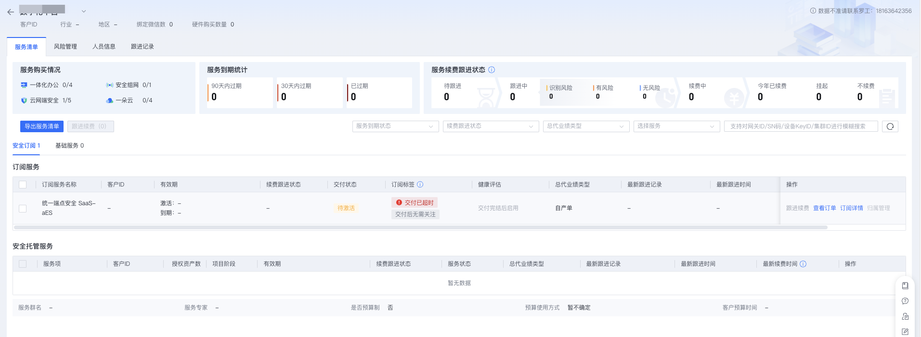This screenshot has height=337, width=921.
Task: Open the 查看订单 link
Action: [x=824, y=208]
